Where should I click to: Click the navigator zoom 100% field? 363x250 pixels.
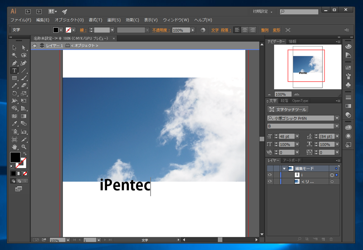click(283, 94)
